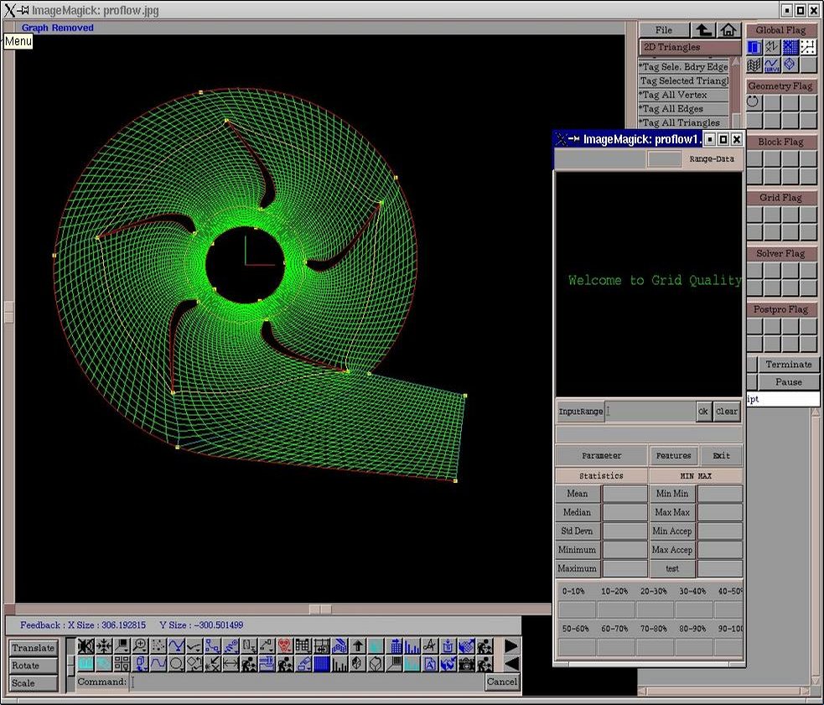
Task: Click the right-pointing black arrow at toolbar end
Action: [511, 646]
